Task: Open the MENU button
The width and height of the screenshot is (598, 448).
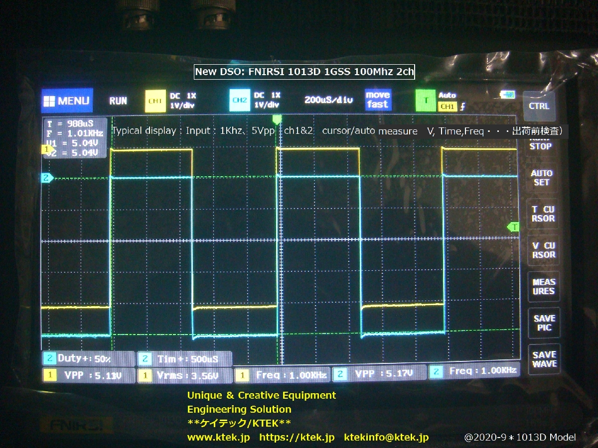Action: [x=67, y=101]
